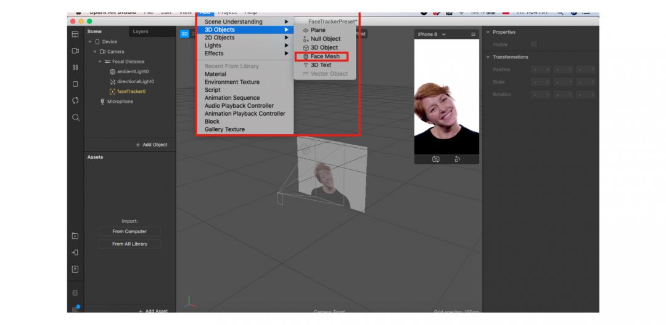The height and width of the screenshot is (325, 666).
Task: Restart the effect using the refresh icon
Action: click(75, 100)
